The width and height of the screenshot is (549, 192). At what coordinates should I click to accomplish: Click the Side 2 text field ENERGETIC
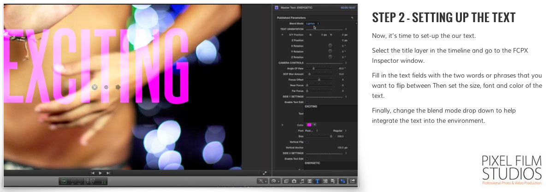(331, 166)
